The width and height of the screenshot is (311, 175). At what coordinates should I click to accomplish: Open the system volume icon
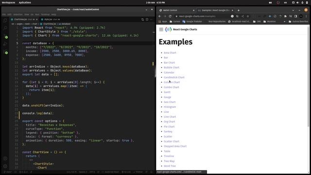297,2
